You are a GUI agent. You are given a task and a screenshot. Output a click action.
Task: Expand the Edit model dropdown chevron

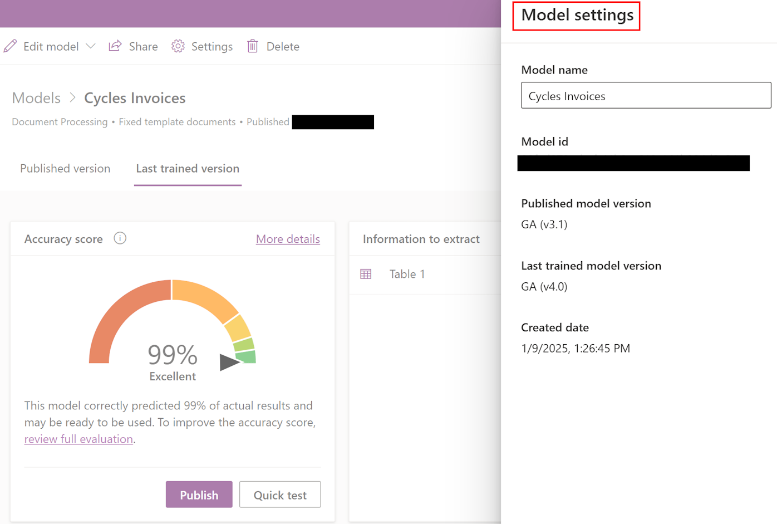pyautogui.click(x=90, y=47)
